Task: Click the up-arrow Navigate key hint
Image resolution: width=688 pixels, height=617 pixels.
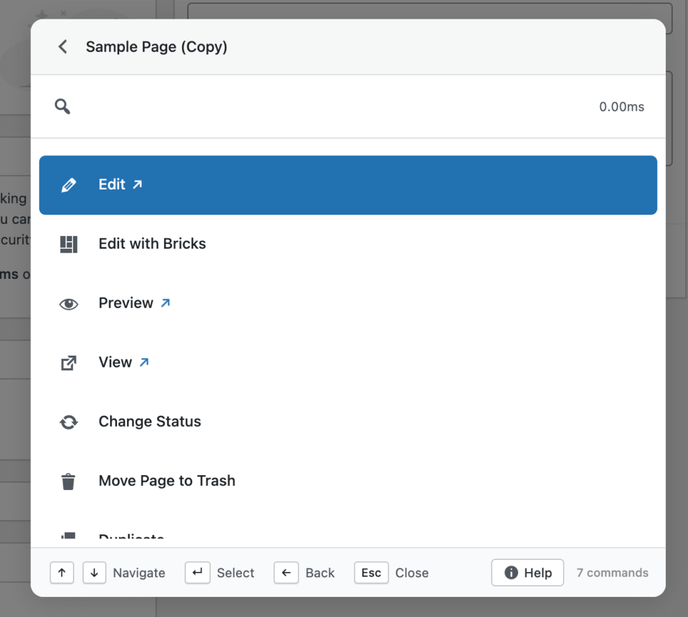Action: pyautogui.click(x=62, y=573)
